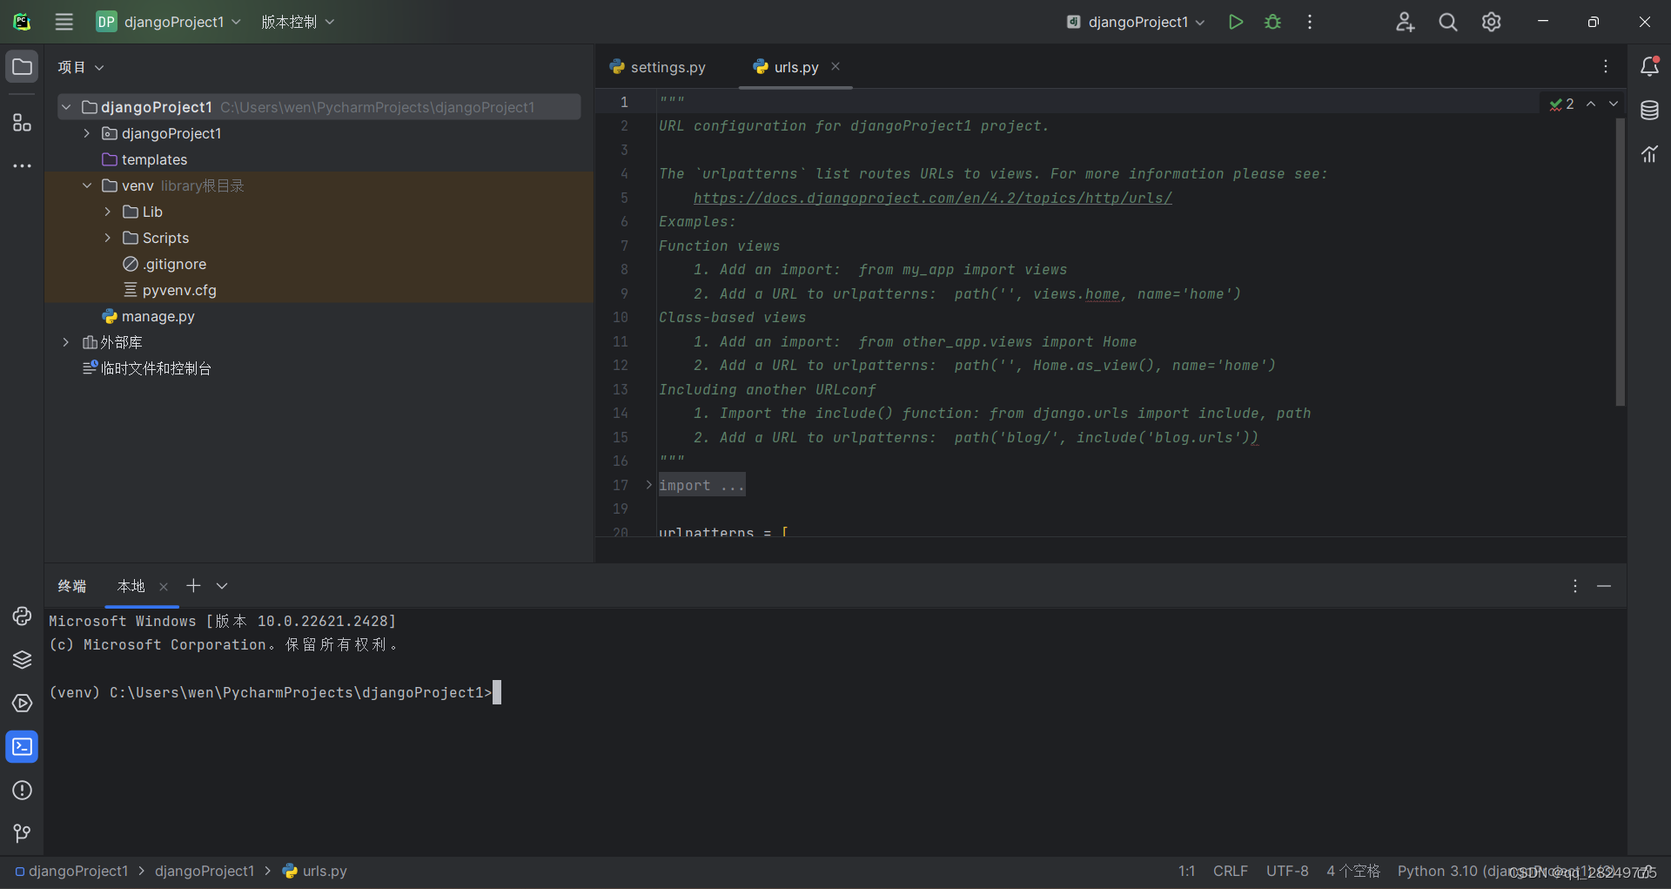1671x889 pixels.
Task: Expand the folded import block
Action: [x=649, y=485]
